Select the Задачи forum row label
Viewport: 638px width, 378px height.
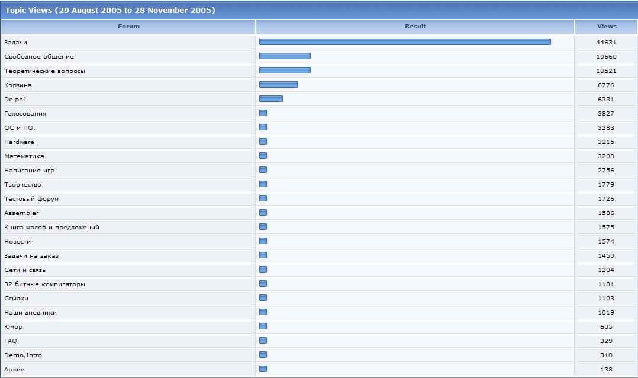pos(16,43)
